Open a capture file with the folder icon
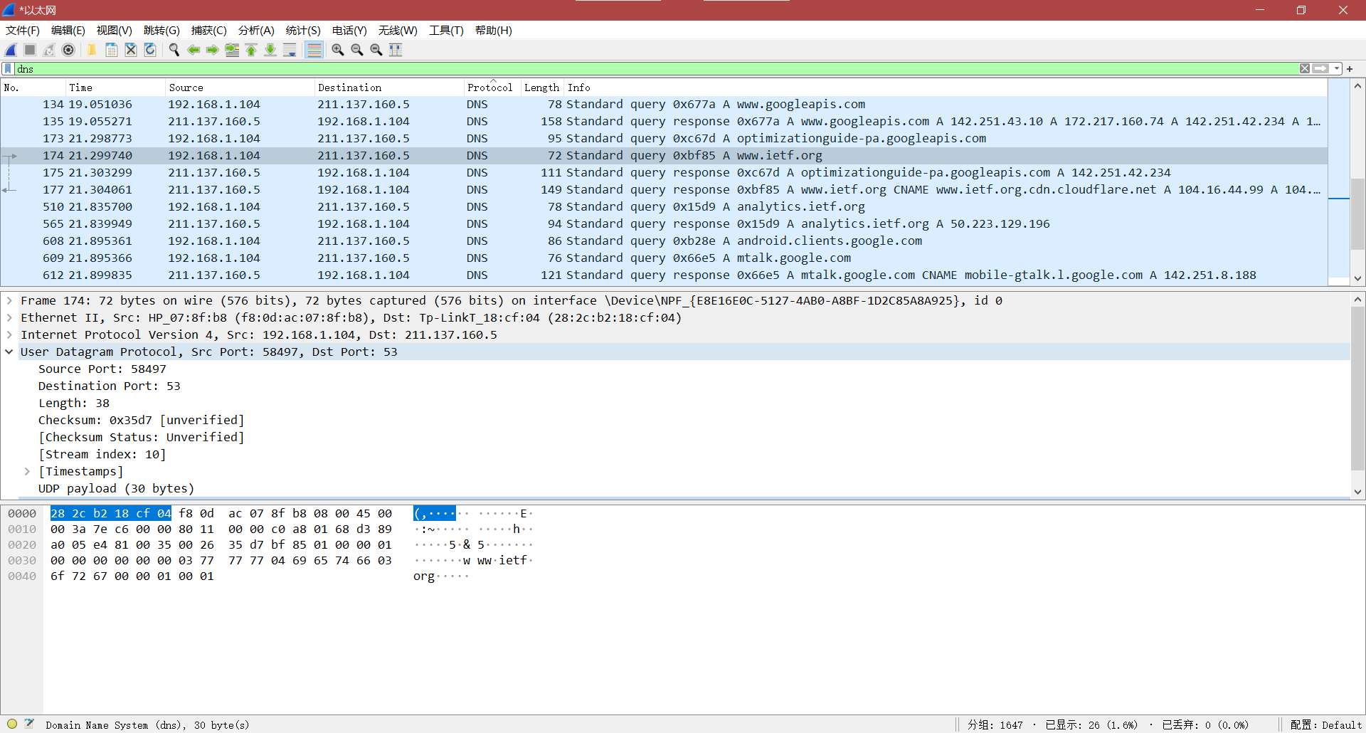This screenshot has height=733, width=1366. point(92,50)
